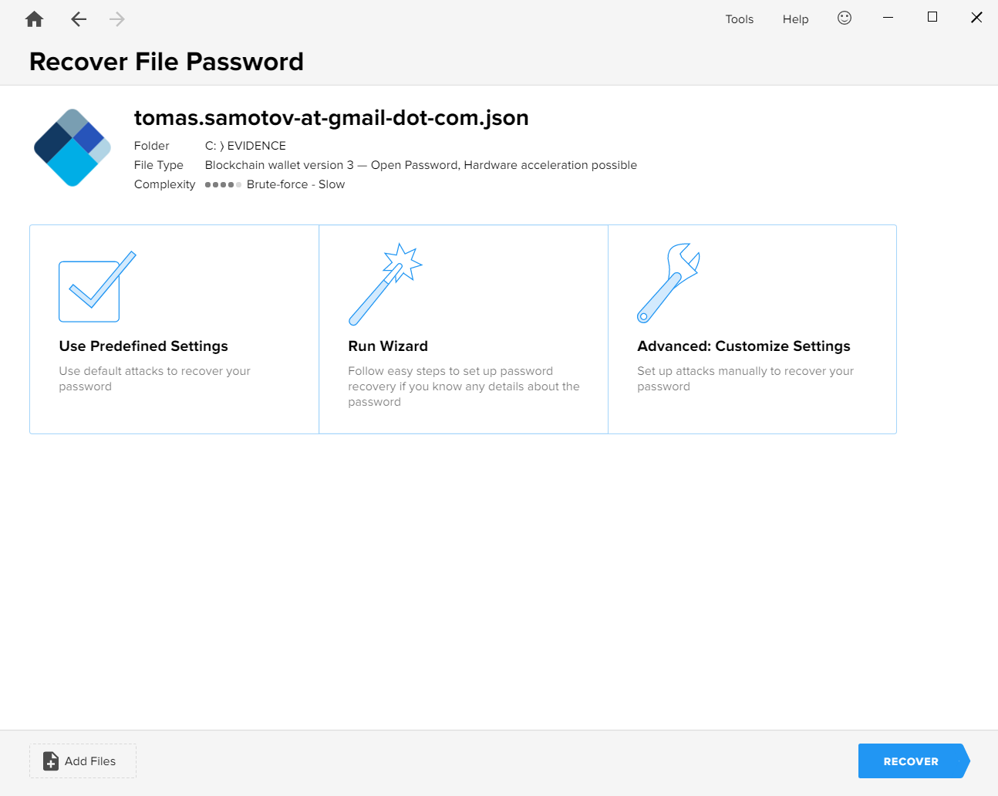Click the EVIDENCE folder path text
The image size is (998, 796).
click(x=245, y=145)
